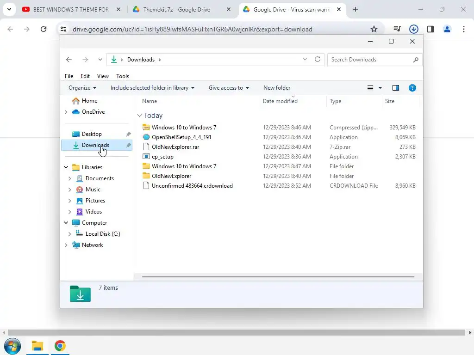Image resolution: width=474 pixels, height=355 pixels.
Task: Bookmark this page with the star icon
Action: click(374, 29)
